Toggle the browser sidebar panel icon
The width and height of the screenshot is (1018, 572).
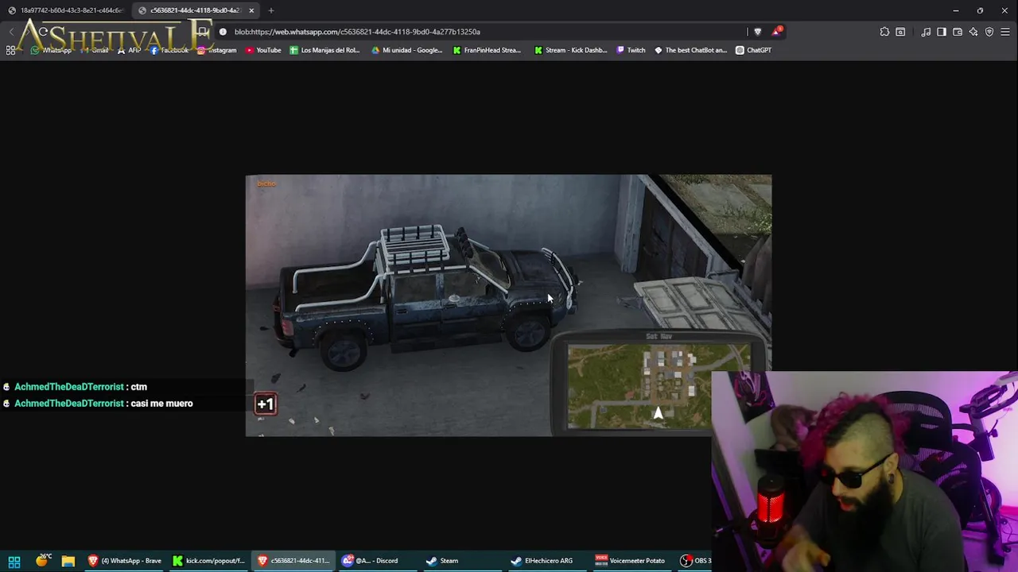click(x=942, y=32)
